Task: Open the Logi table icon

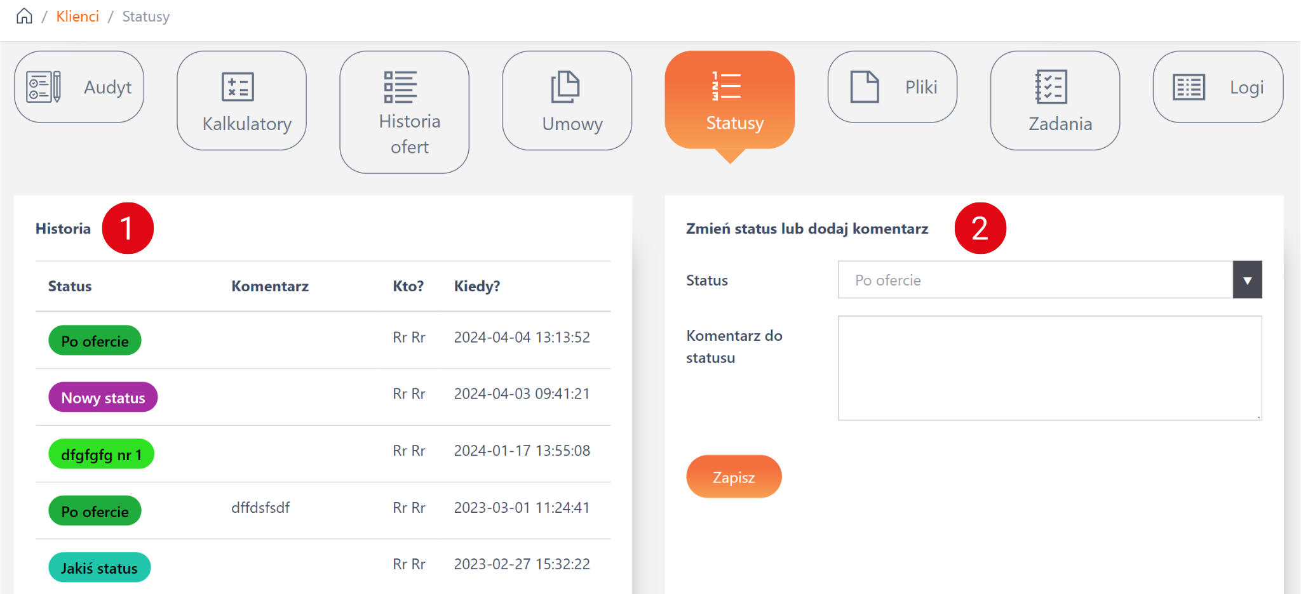Action: click(x=1189, y=87)
